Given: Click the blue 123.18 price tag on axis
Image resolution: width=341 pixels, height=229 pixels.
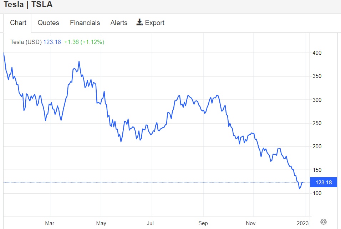Looking at the screenshot, I should (x=324, y=183).
